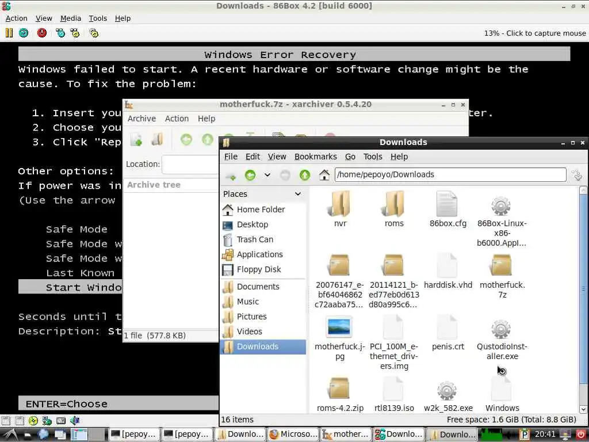
Task: Click the logout power icon in system tray
Action: [x=581, y=435]
